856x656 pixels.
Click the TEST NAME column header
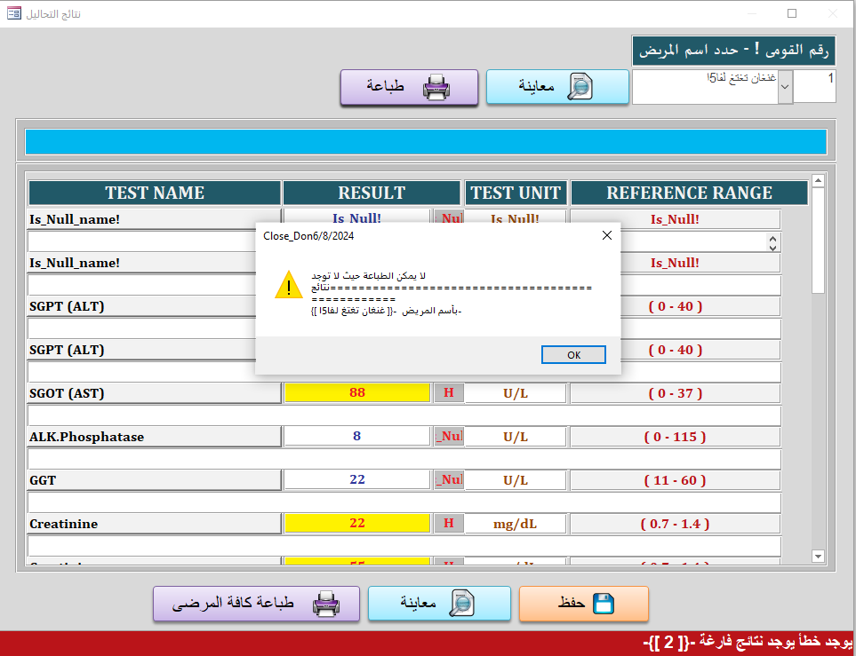(x=155, y=193)
